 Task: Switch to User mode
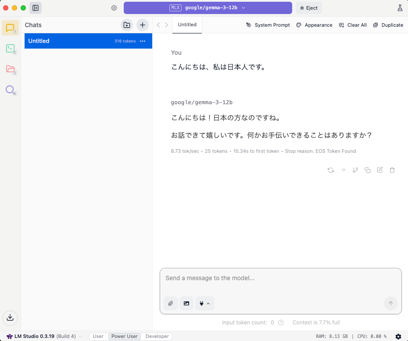pyautogui.click(x=98, y=336)
